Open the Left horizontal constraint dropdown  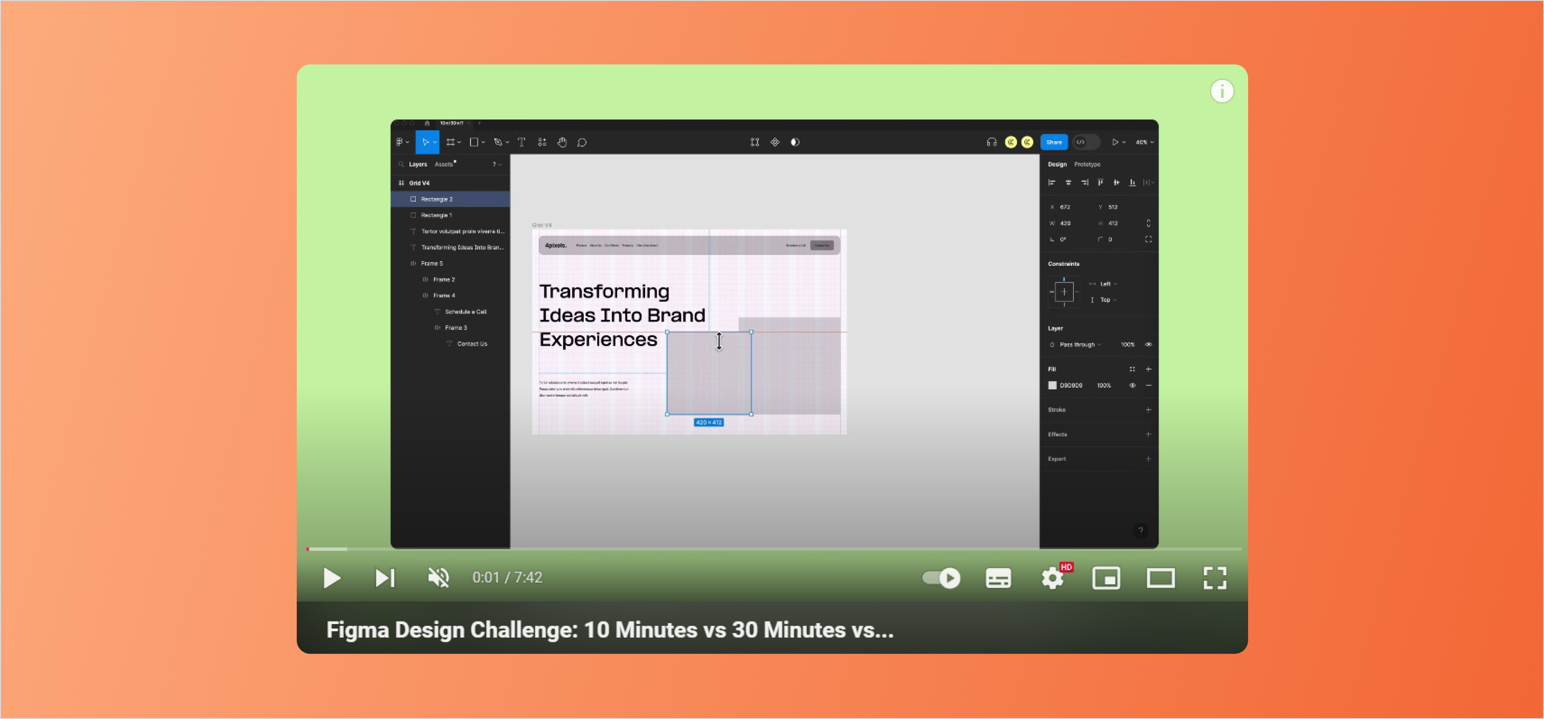(1108, 284)
